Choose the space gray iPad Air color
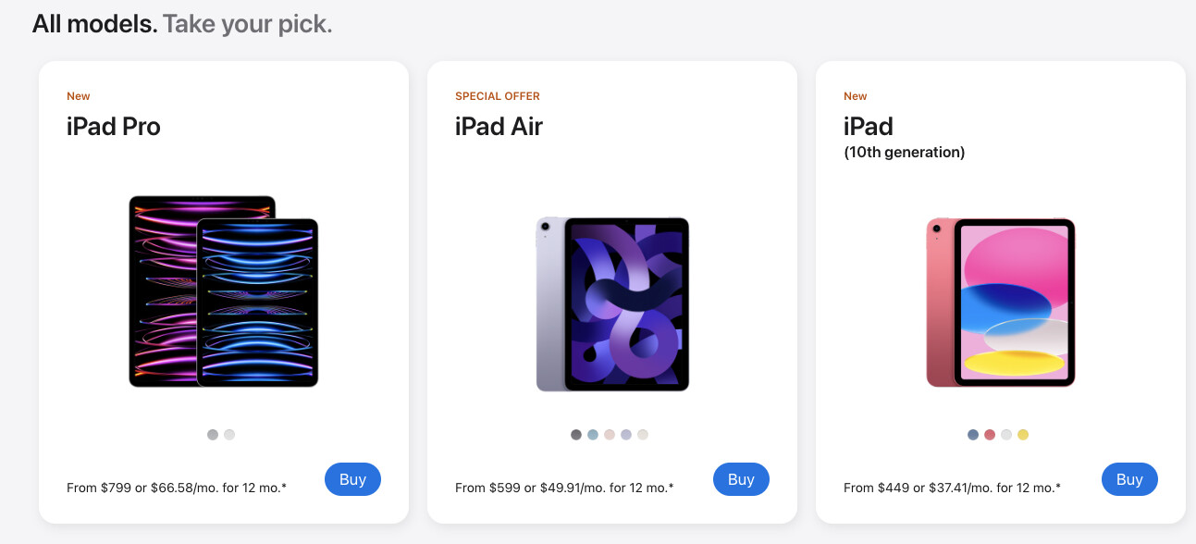 point(576,435)
